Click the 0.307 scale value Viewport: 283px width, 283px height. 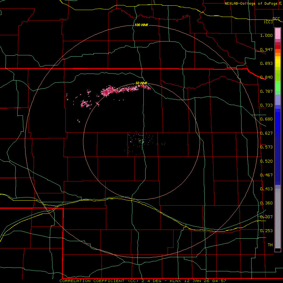pyautogui.click(x=266, y=217)
